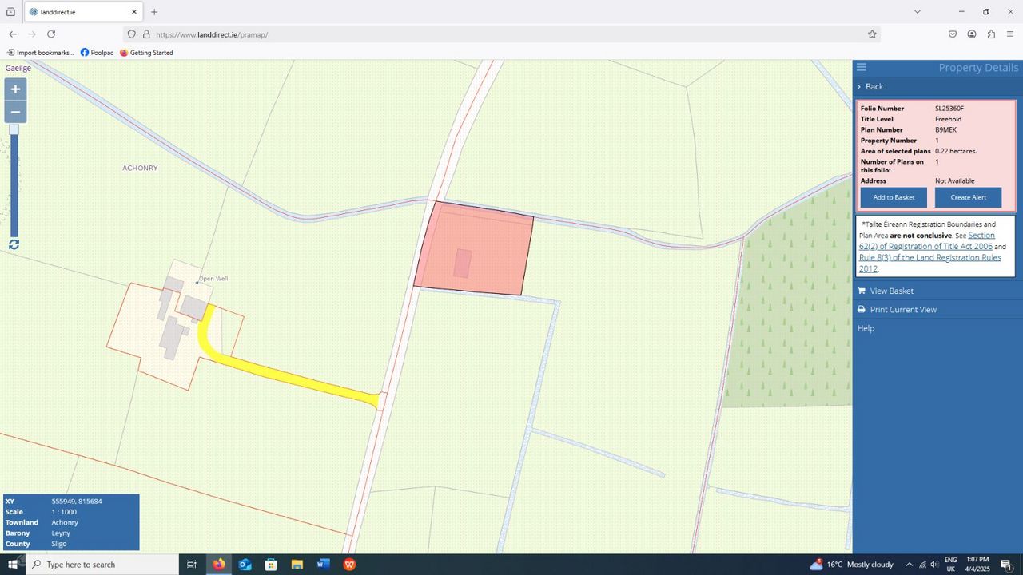The height and width of the screenshot is (575, 1023).
Task: Open Help in the side panel
Action: [x=866, y=328]
